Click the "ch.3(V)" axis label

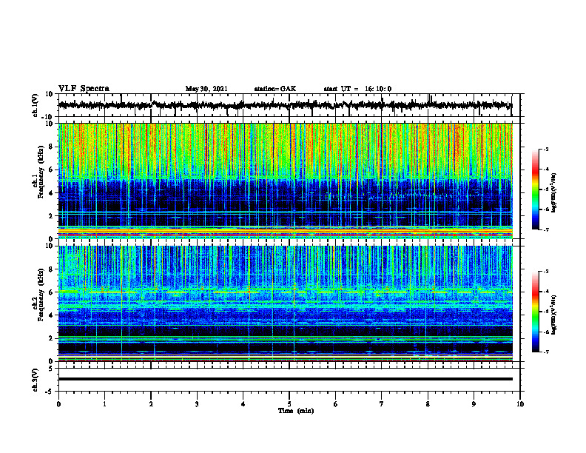pyautogui.click(x=36, y=380)
